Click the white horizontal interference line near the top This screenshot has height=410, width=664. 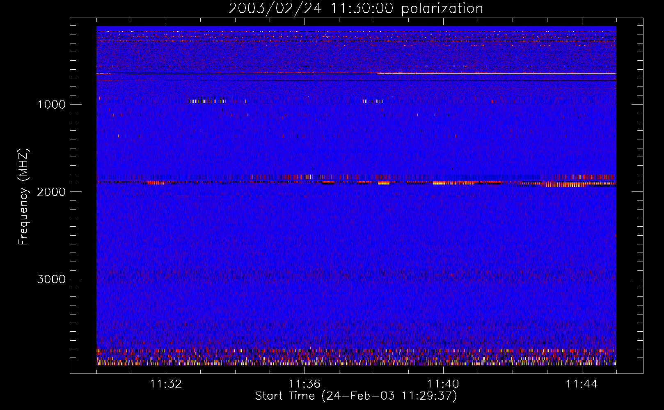point(497,73)
